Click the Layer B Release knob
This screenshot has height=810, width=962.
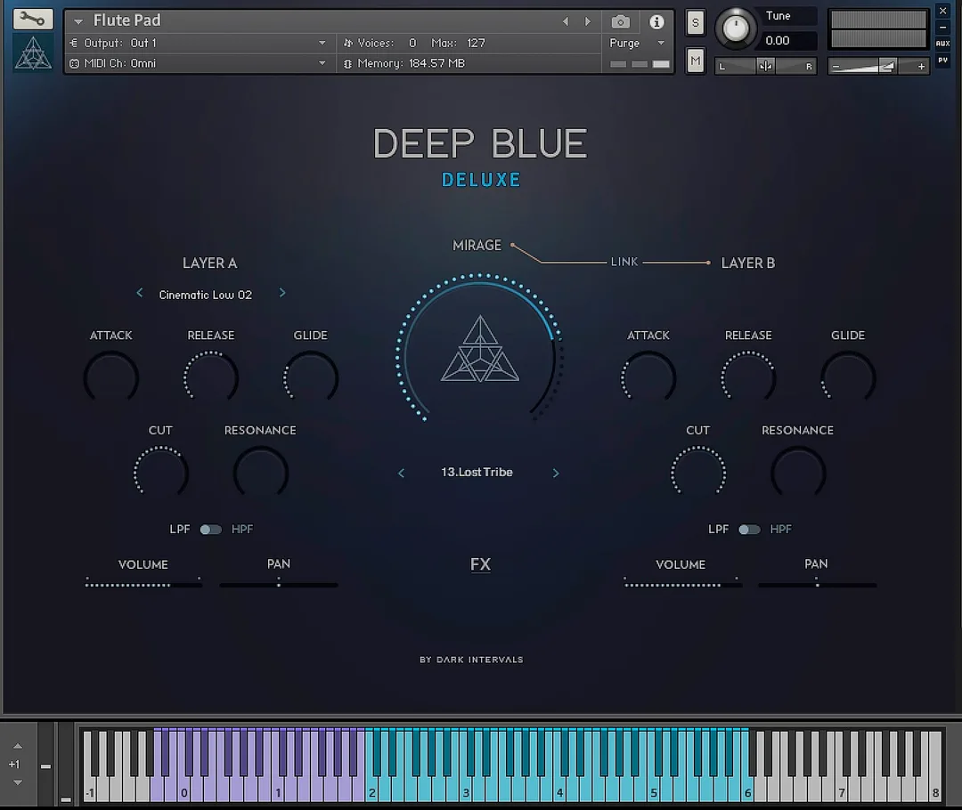click(x=748, y=377)
